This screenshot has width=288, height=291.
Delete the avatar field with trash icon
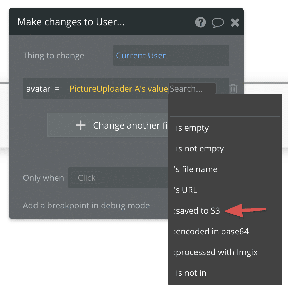pyautogui.click(x=233, y=89)
